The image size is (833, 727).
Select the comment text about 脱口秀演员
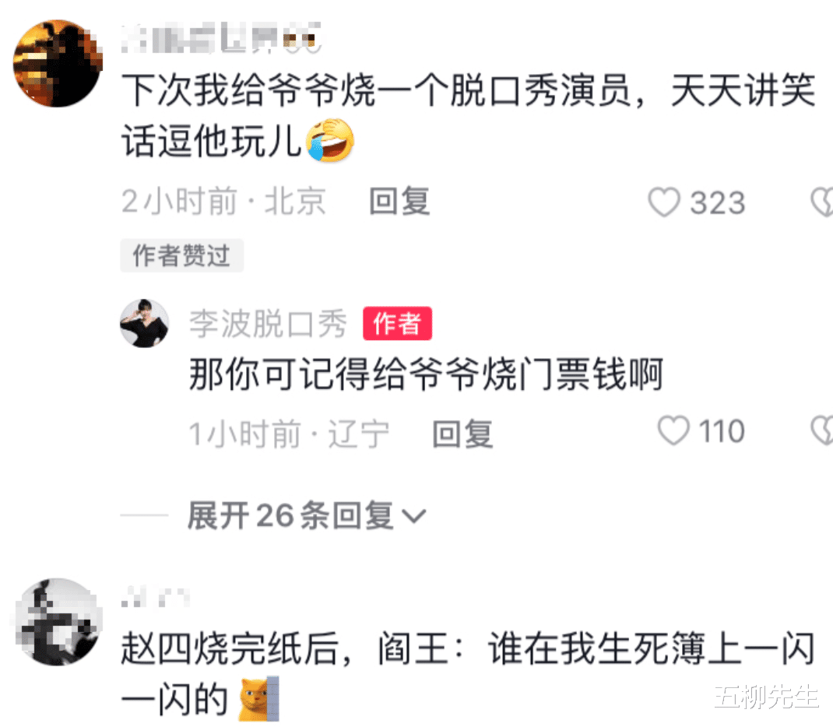[469, 115]
